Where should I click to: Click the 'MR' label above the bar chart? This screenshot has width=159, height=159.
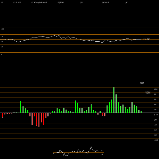(x=142, y=83)
